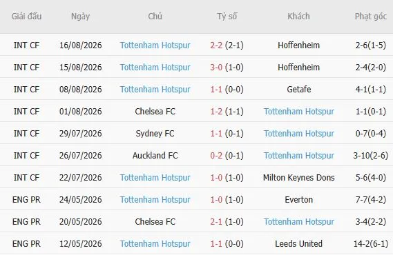This screenshot has width=393, height=255.
Task: Open Chelsea FC in the 01/08/2026 row
Action: coord(155,111)
